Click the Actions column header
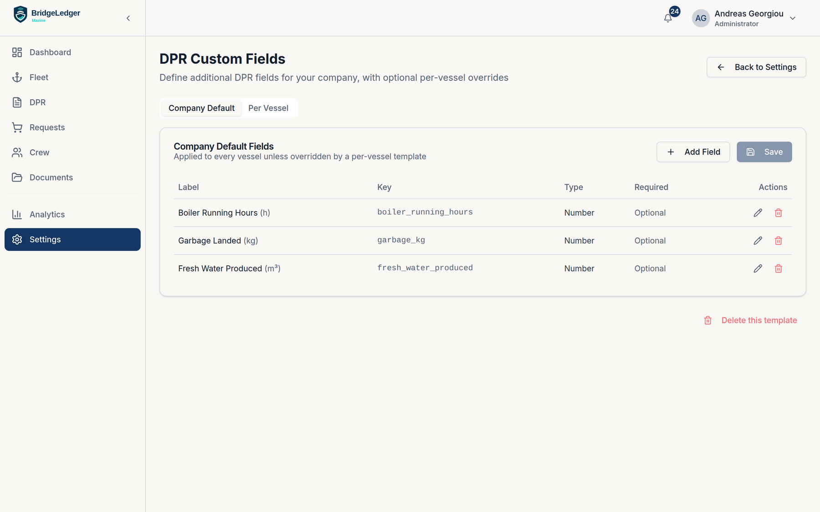Screen dimensions: 820x512 [773, 187]
